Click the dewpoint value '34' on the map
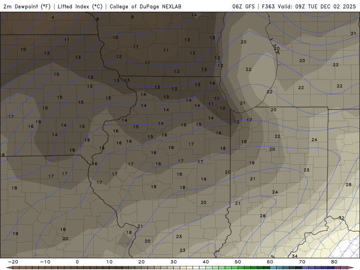This screenshot has height=270, width=360. click(x=295, y=256)
